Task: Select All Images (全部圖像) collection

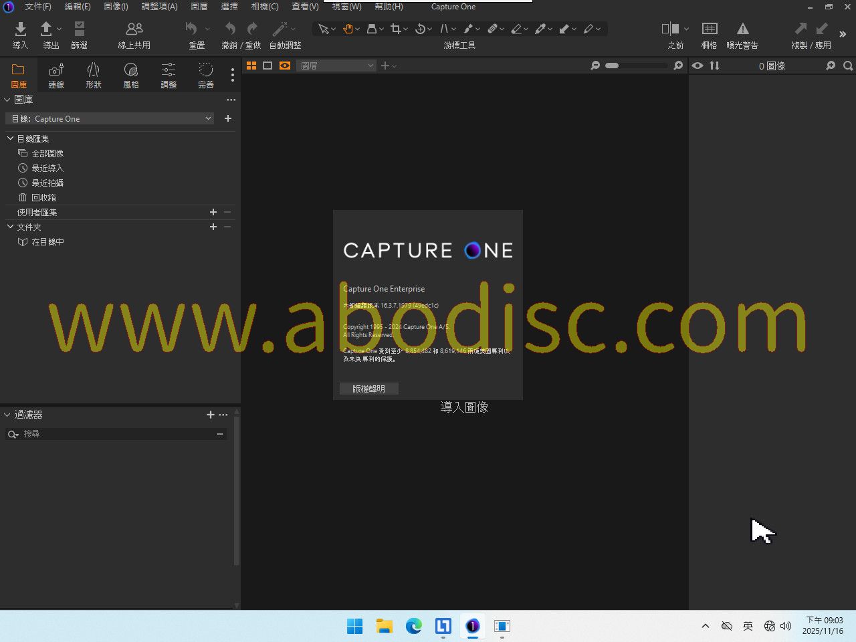Action: 47,153
